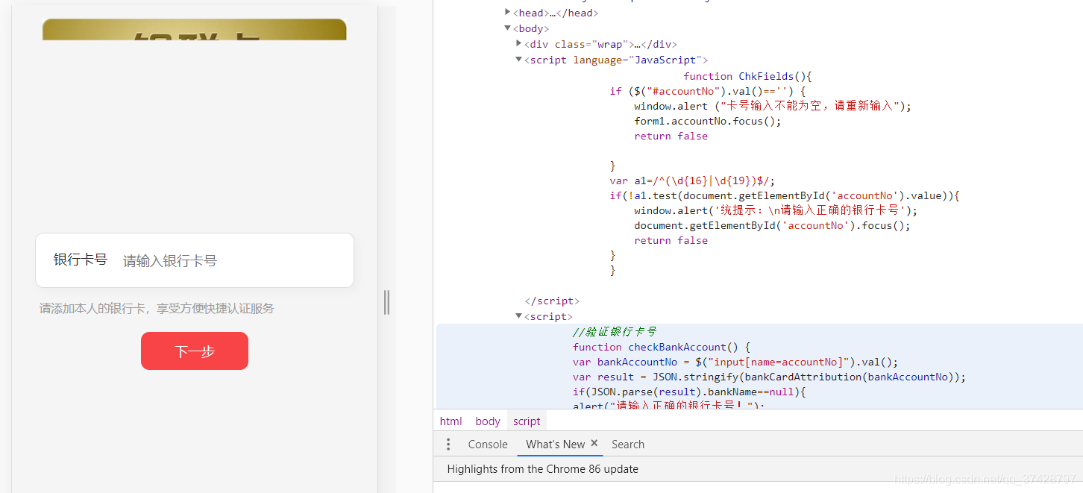
Task: Select the var a1 regex line
Action: pos(692,180)
